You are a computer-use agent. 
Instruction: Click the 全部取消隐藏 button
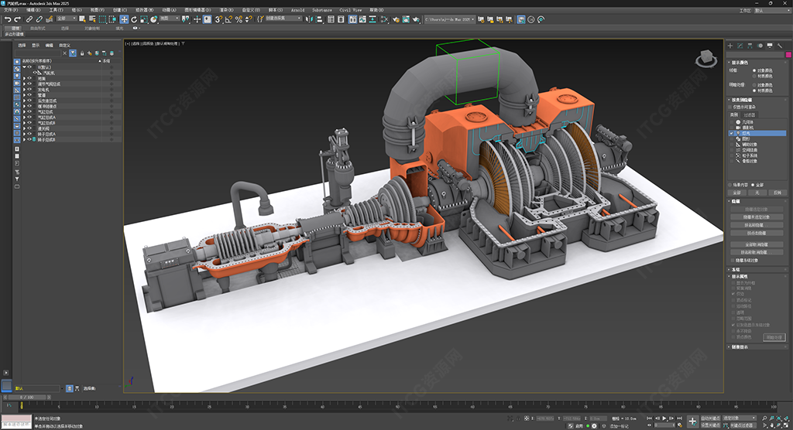point(757,244)
